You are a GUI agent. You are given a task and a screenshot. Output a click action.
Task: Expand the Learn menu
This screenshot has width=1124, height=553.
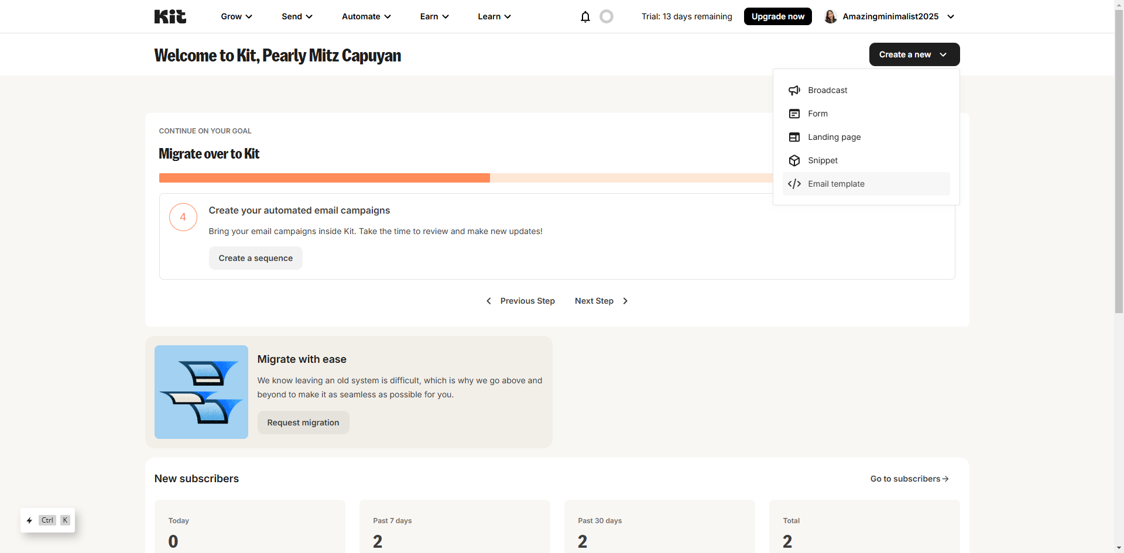pos(494,16)
